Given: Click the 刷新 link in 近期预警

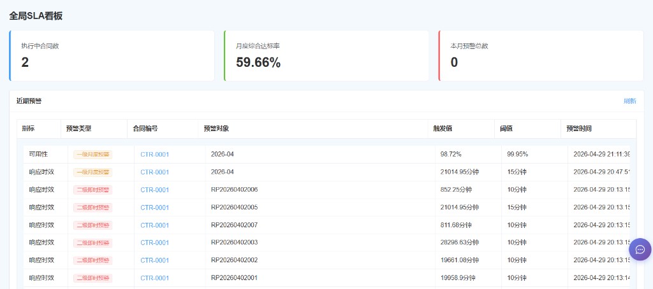Looking at the screenshot, I should tap(629, 101).
